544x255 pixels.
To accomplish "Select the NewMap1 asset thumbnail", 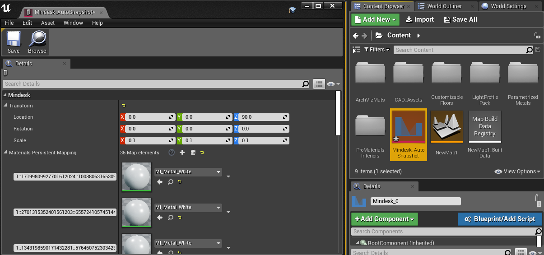I will pyautogui.click(x=446, y=126).
